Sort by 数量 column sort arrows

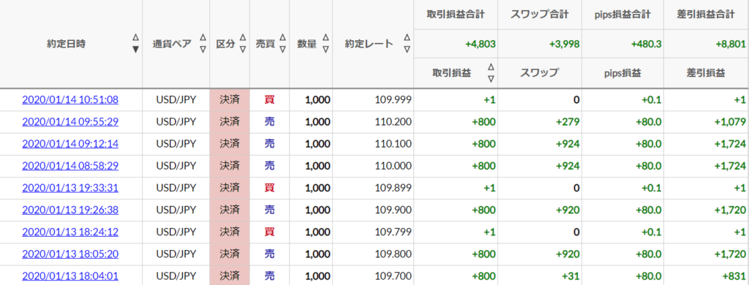pos(325,43)
